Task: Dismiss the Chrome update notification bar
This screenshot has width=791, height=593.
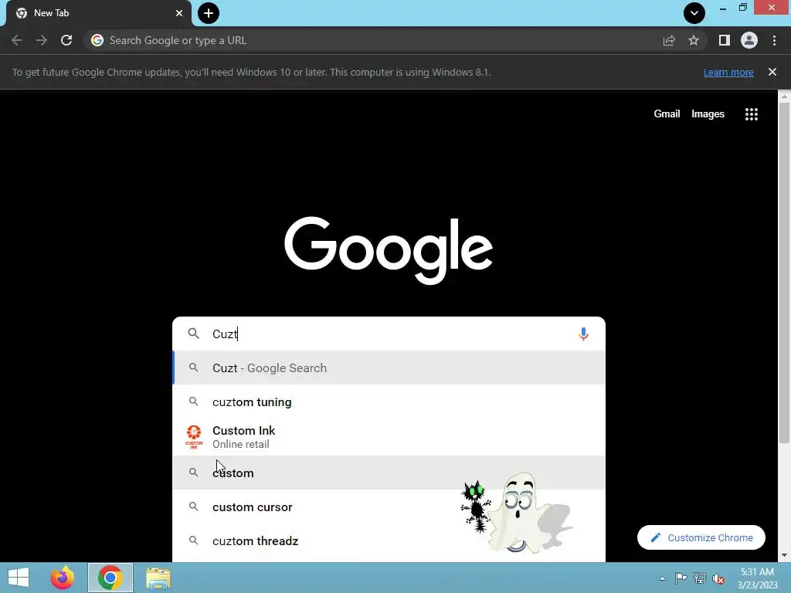Action: click(x=772, y=72)
